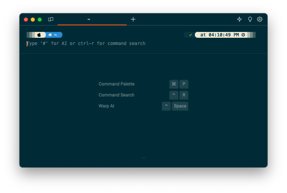Open the lightbulb resource center icon
Viewport: 287px width, 193px height.
pos(250,19)
